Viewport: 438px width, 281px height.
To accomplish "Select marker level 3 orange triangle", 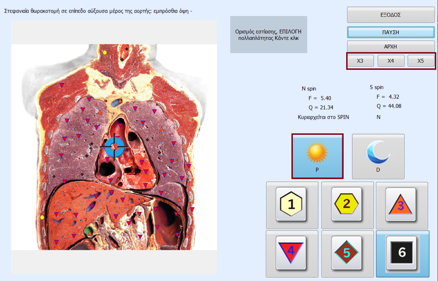I will (x=402, y=205).
